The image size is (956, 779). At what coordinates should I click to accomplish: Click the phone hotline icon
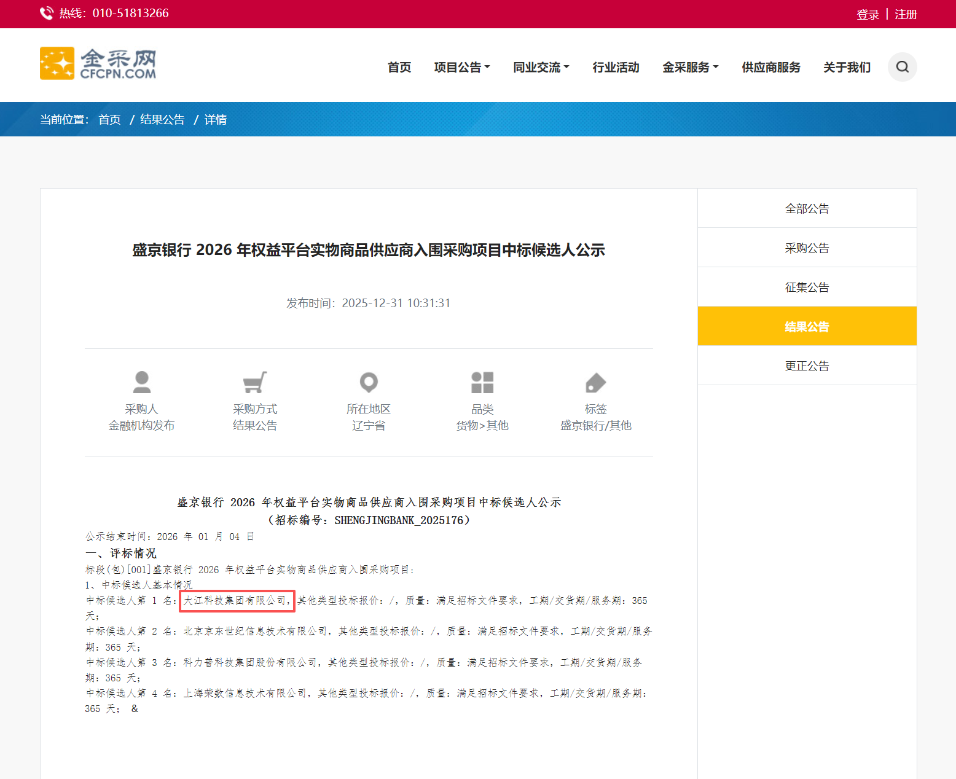point(47,14)
